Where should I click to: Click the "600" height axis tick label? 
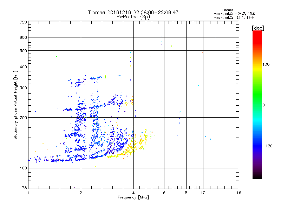tap(23, 37)
